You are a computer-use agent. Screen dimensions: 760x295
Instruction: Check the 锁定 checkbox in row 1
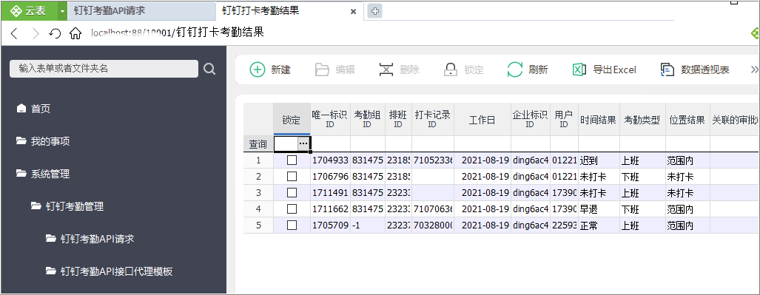pyautogui.click(x=292, y=160)
